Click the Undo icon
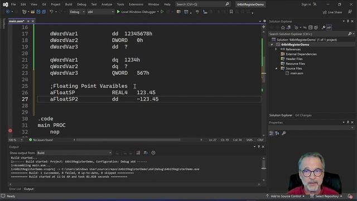The height and width of the screenshot is (201, 357). 51,12
